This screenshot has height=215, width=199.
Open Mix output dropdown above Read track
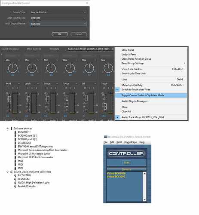click(12, 60)
